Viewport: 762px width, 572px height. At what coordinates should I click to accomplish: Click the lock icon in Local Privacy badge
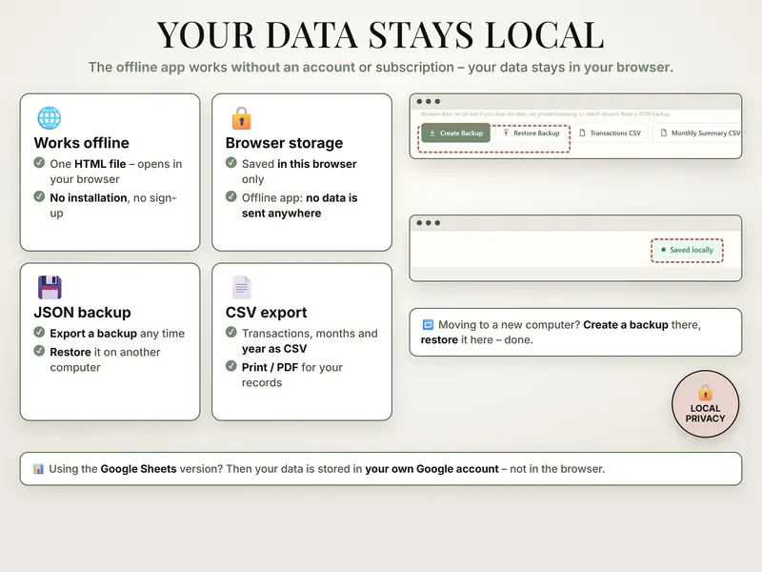tap(705, 392)
